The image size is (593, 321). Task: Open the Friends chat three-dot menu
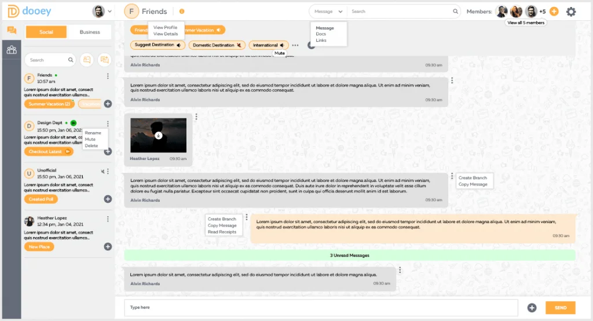tap(108, 76)
